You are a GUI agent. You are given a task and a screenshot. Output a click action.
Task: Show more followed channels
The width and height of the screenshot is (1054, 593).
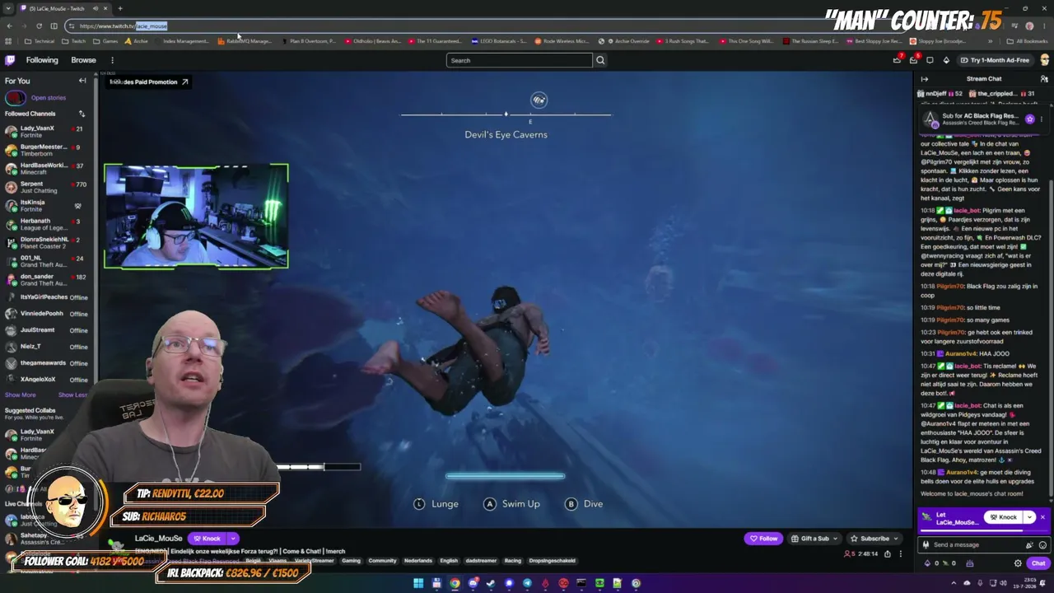(x=21, y=395)
